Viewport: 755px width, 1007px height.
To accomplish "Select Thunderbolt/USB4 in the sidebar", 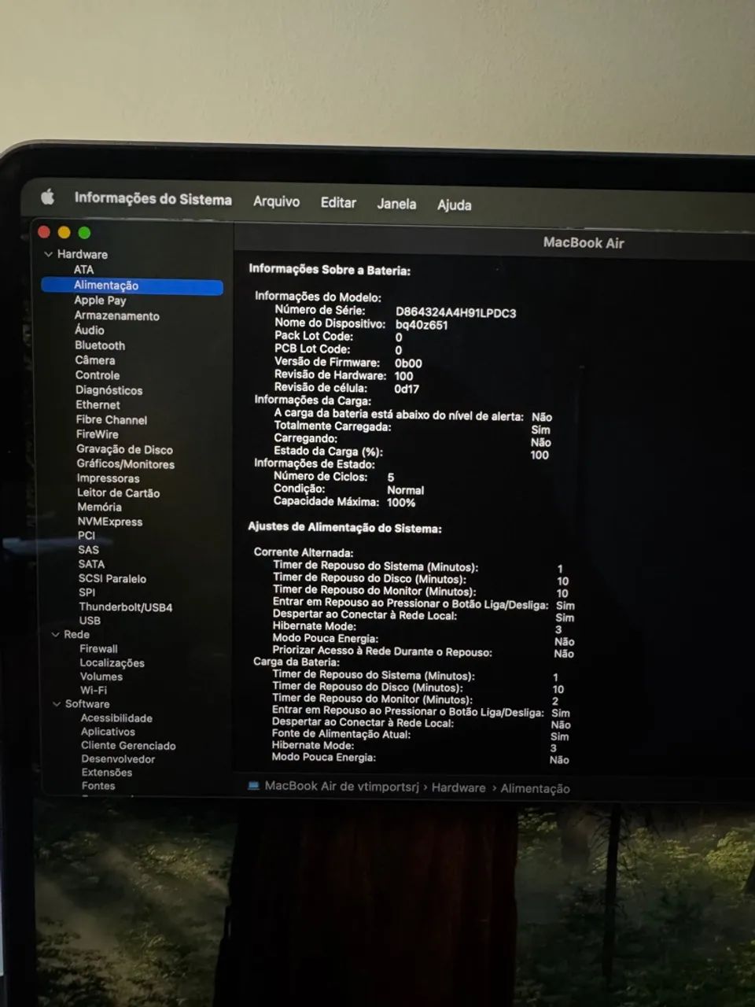I will 126,607.
